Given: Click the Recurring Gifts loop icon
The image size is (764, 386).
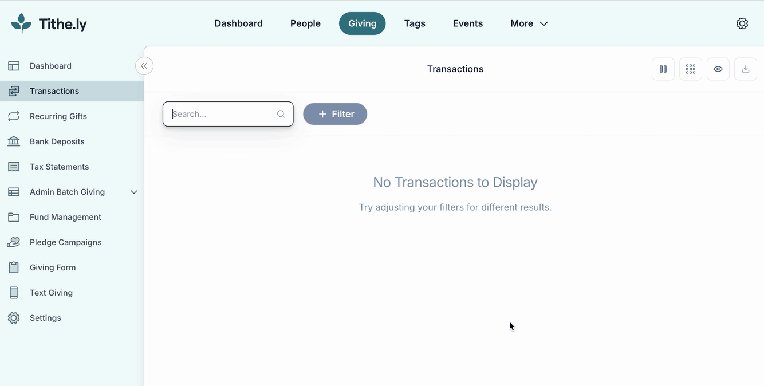Looking at the screenshot, I should point(14,116).
